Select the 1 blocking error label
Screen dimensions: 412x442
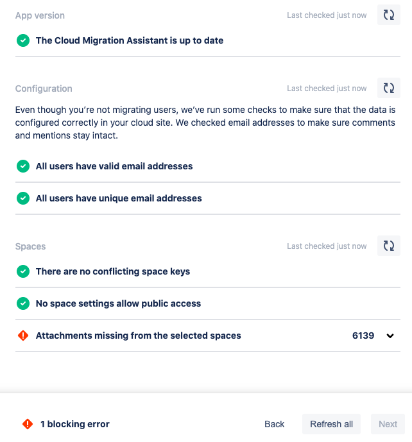coord(75,424)
